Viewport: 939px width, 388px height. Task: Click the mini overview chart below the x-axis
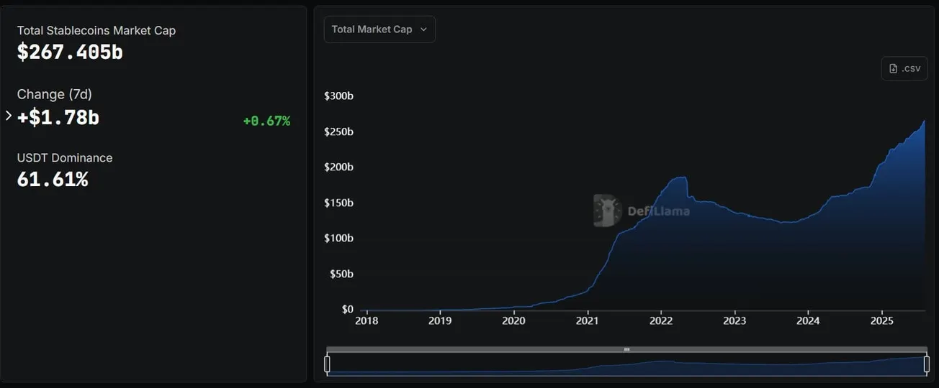[627, 365]
